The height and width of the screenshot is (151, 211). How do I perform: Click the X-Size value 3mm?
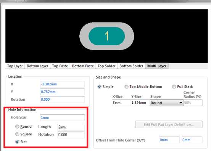coord(121,103)
